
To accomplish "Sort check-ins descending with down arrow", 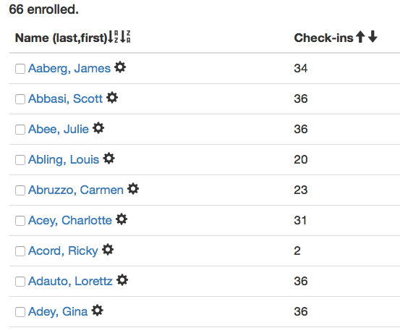I will click(x=373, y=36).
